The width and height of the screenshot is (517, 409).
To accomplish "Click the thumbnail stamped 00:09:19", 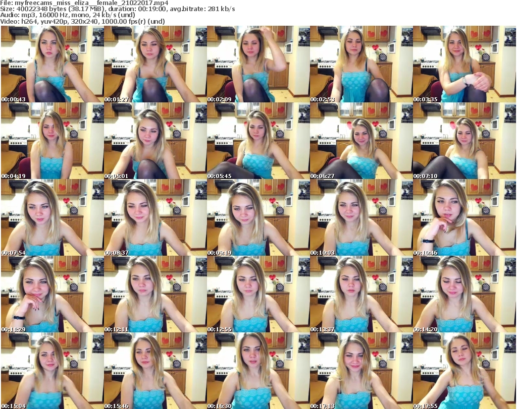I will coord(258,217).
